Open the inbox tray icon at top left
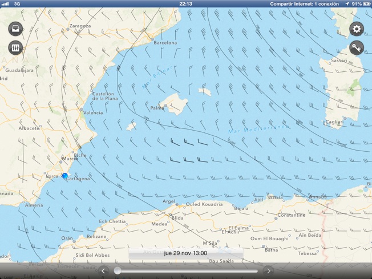The image size is (372, 279). (x=15, y=29)
